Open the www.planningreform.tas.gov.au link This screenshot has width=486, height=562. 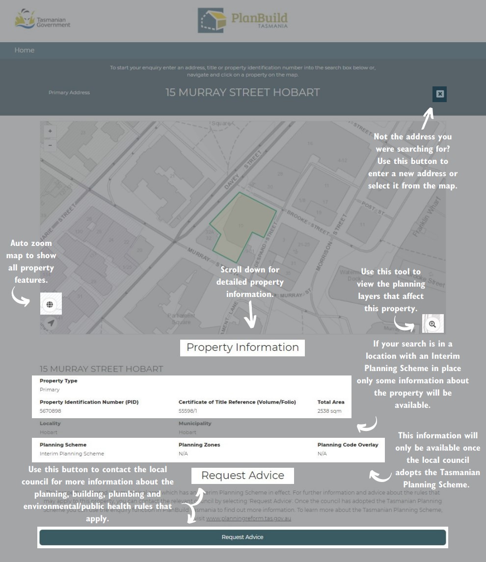click(249, 518)
